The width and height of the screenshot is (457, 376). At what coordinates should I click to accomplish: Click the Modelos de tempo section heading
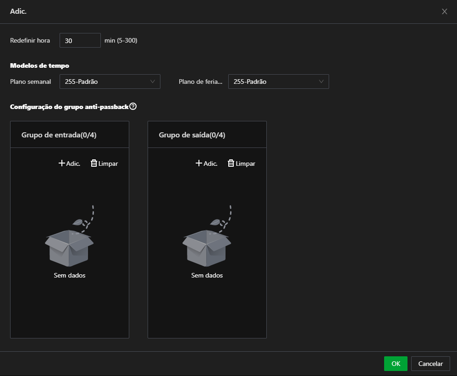tap(40, 65)
